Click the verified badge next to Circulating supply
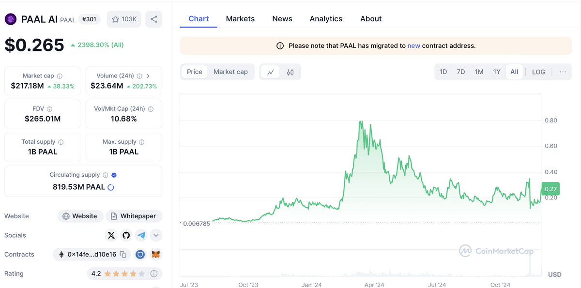The height and width of the screenshot is (288, 581). pos(113,175)
